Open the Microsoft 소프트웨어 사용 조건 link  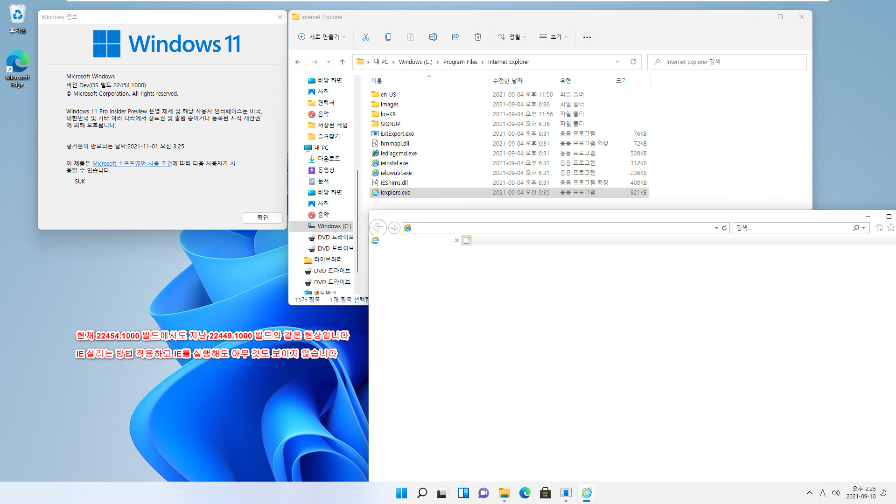click(x=132, y=163)
